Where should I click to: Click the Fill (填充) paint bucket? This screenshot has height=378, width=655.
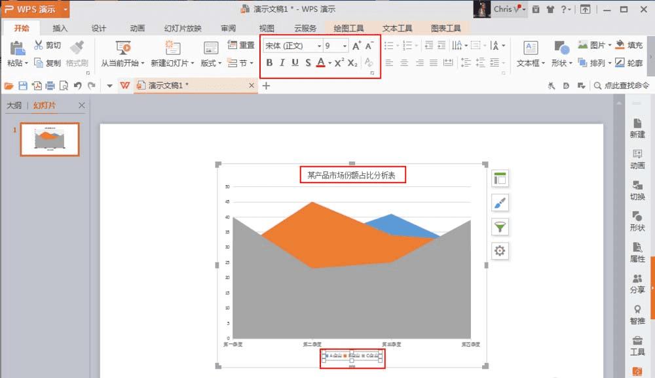click(620, 44)
